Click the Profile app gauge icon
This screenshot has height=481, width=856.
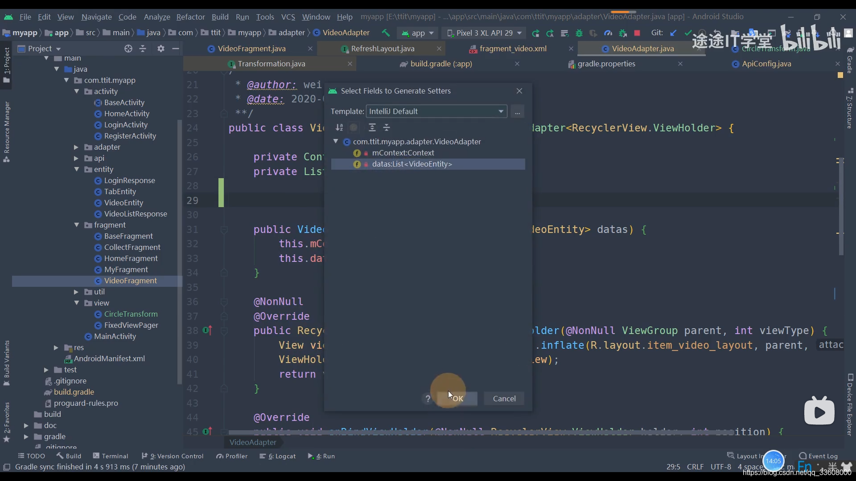pos(608,33)
